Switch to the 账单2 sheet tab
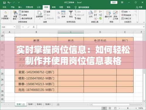The width and height of the screenshot is (146, 110). click(x=39, y=104)
